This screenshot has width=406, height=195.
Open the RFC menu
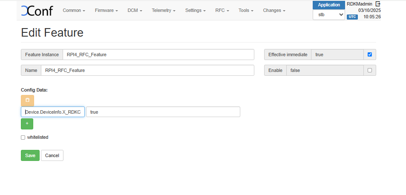(222, 10)
